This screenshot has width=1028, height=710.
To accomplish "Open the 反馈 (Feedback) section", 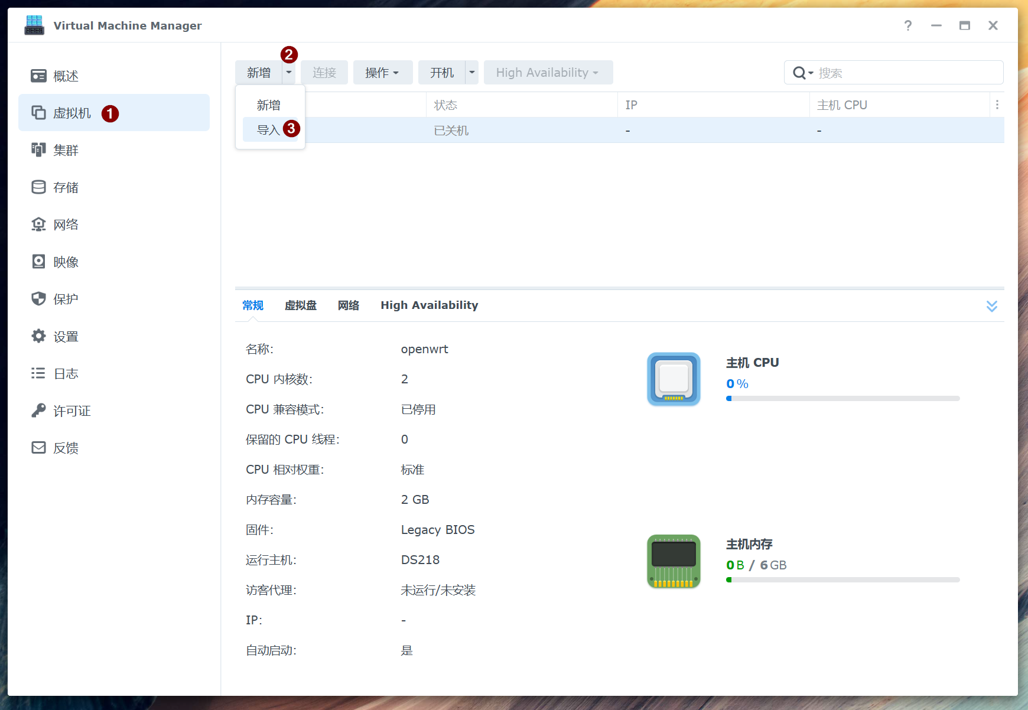I will click(66, 447).
